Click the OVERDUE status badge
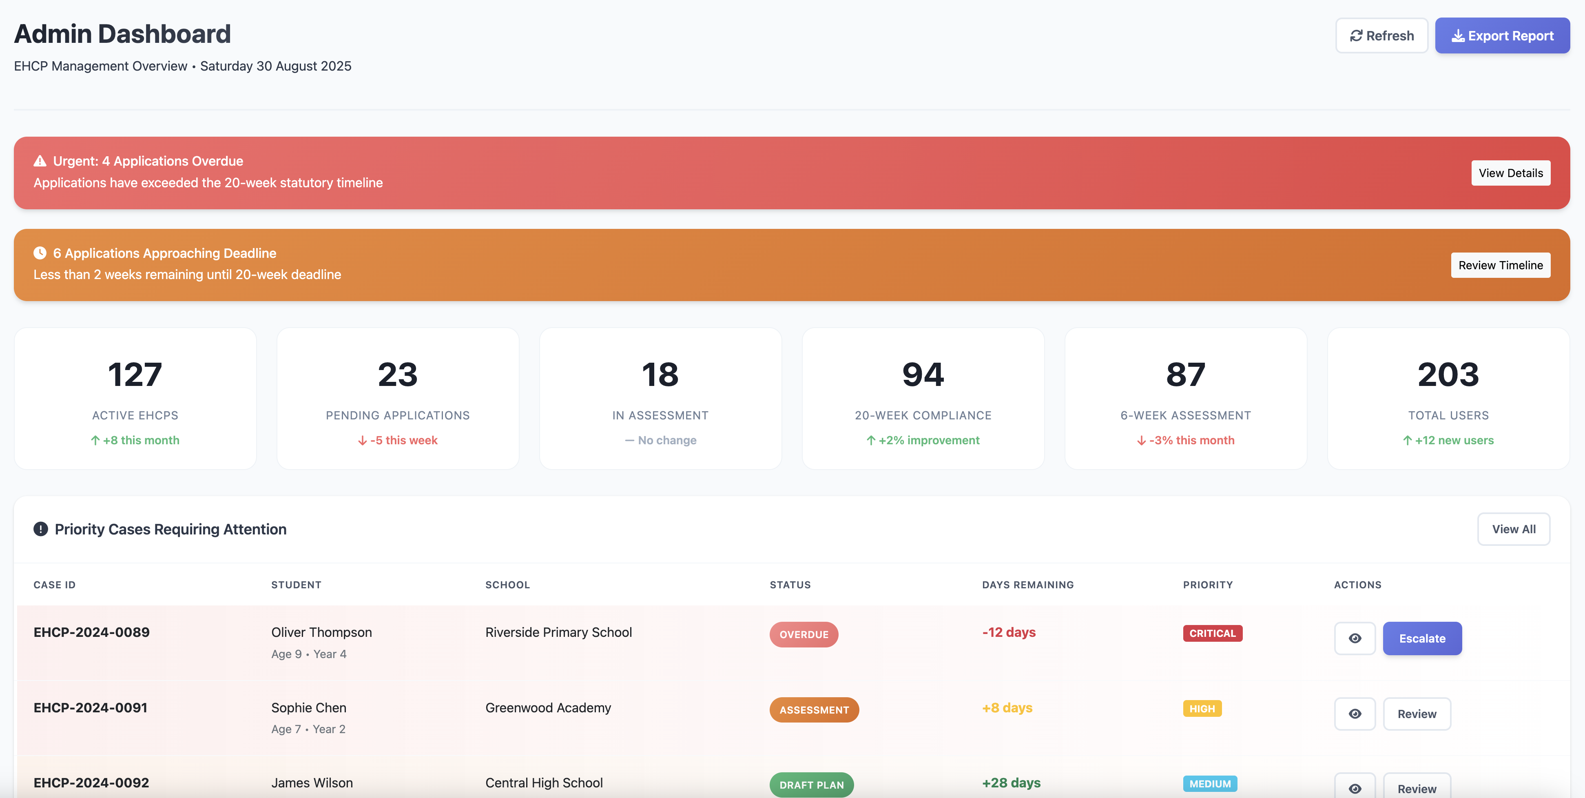 pos(804,634)
